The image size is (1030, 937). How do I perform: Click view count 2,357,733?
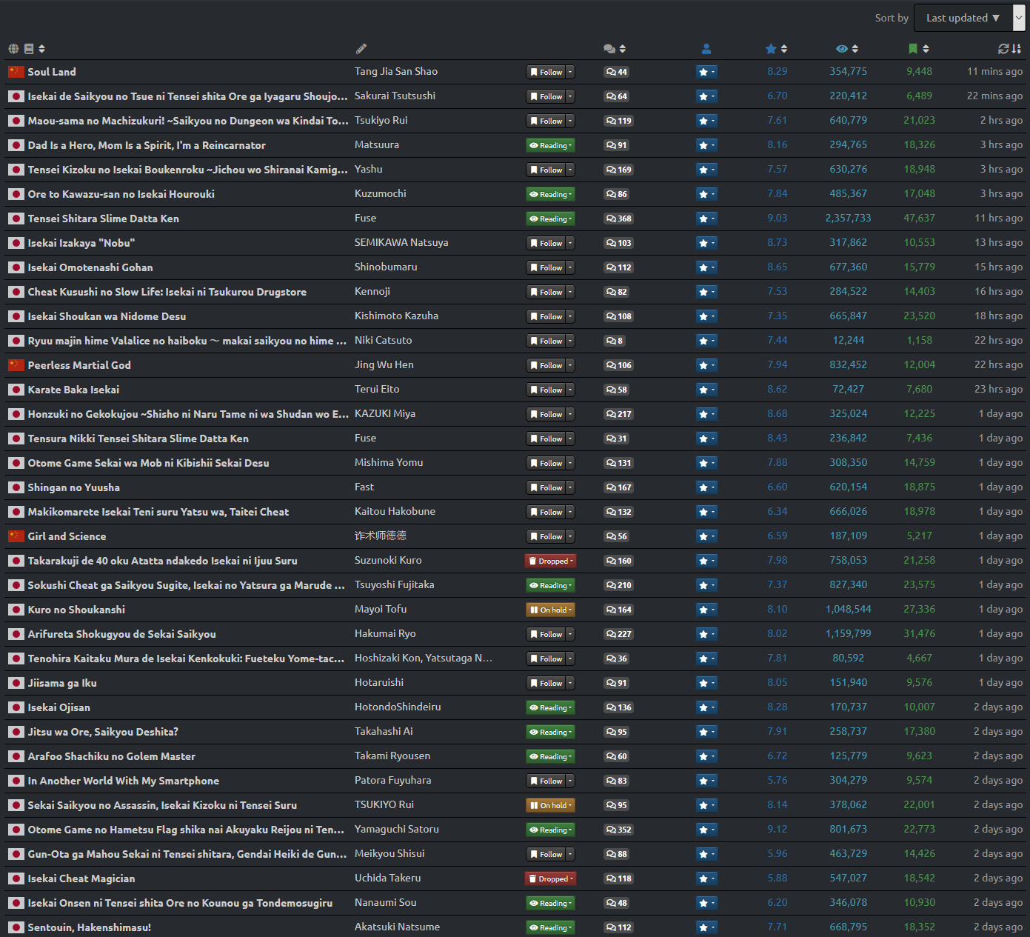point(848,218)
